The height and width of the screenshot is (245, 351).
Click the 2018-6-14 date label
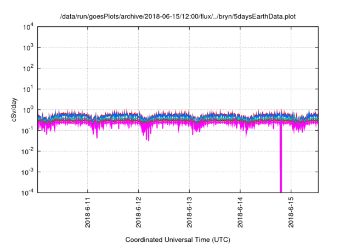pyautogui.click(x=240, y=212)
